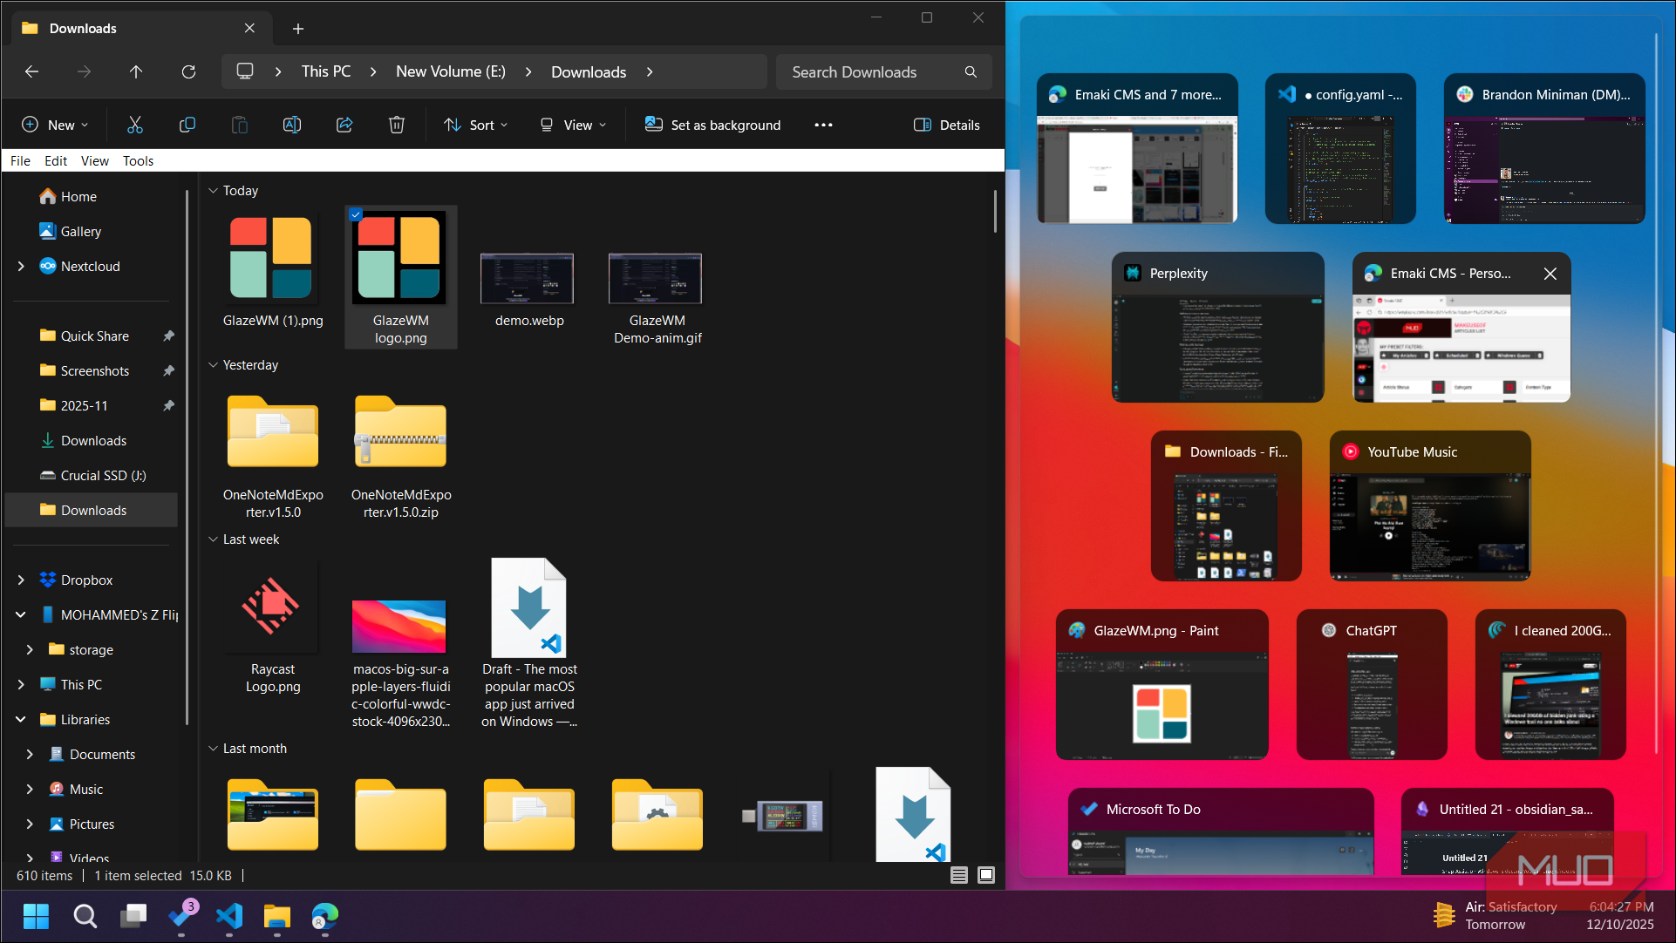Collapse the Yesterday group
Screen dimensions: 1676x943
tap(213, 365)
